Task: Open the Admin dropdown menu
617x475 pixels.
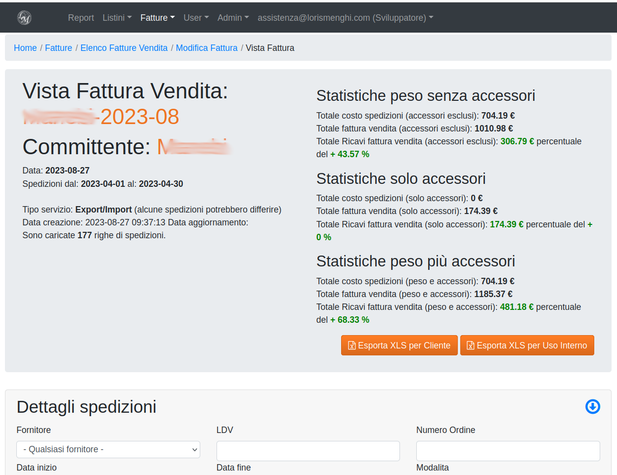Action: pyautogui.click(x=233, y=18)
